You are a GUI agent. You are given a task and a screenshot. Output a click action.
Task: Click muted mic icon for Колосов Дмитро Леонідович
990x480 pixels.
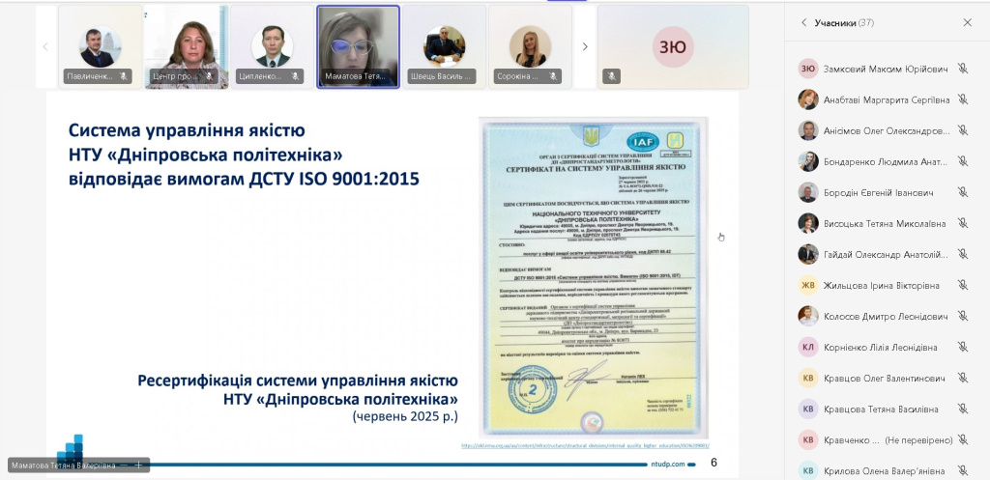(962, 316)
